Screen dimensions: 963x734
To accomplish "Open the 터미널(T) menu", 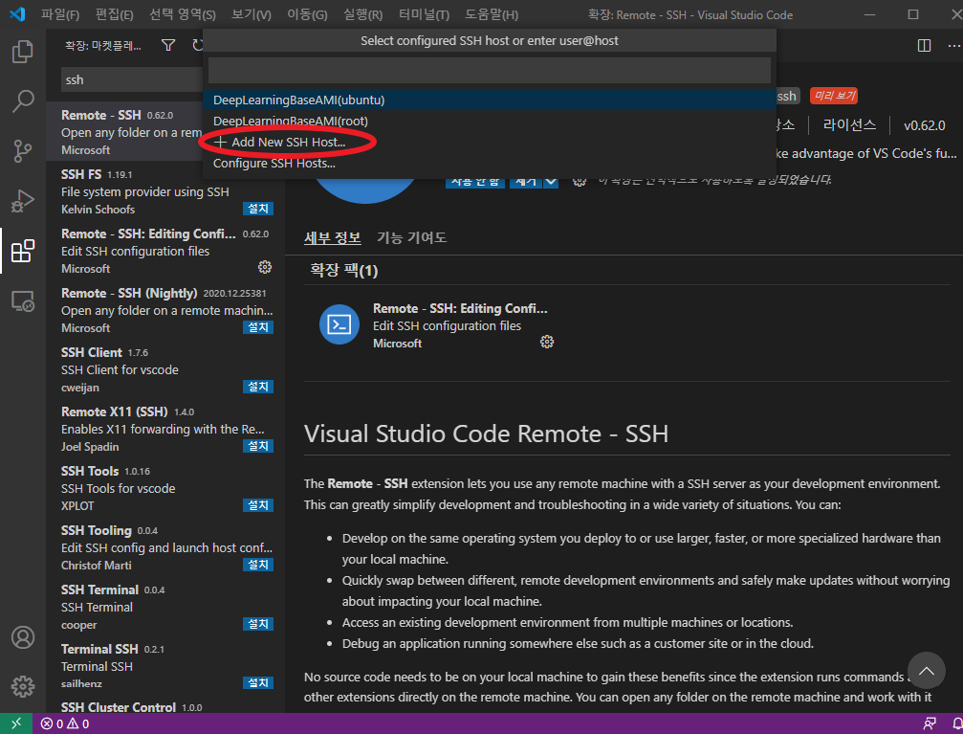I will (424, 14).
